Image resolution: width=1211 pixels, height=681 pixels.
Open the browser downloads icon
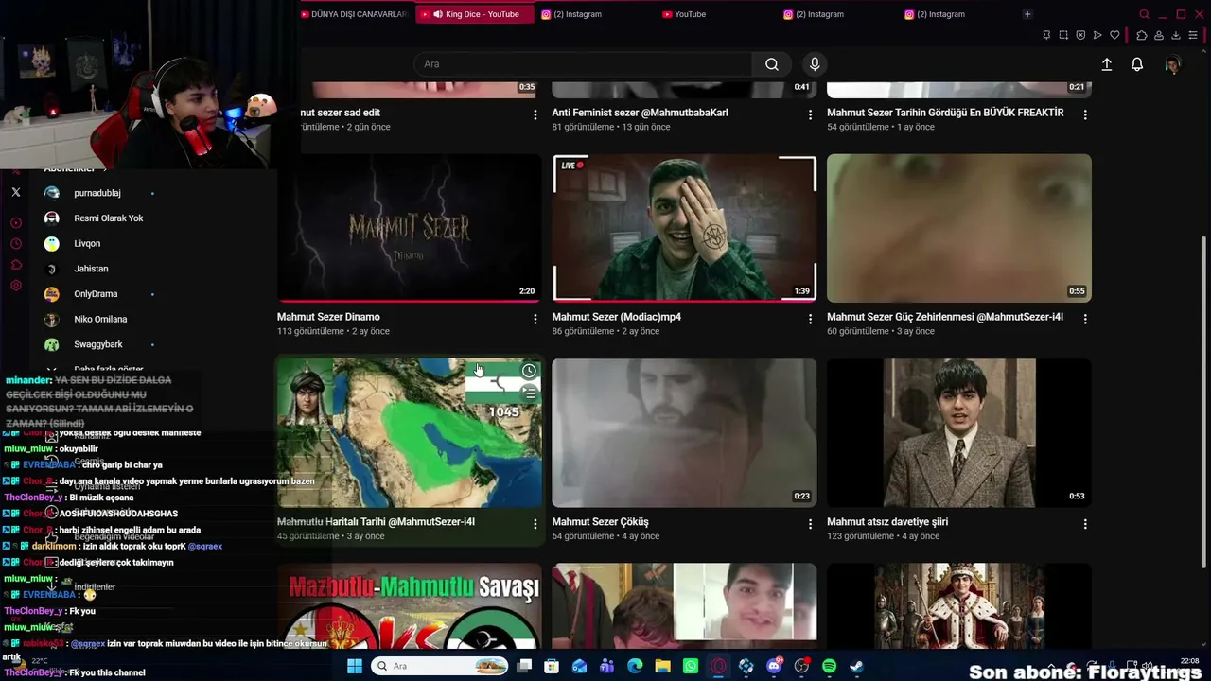pos(1176,35)
